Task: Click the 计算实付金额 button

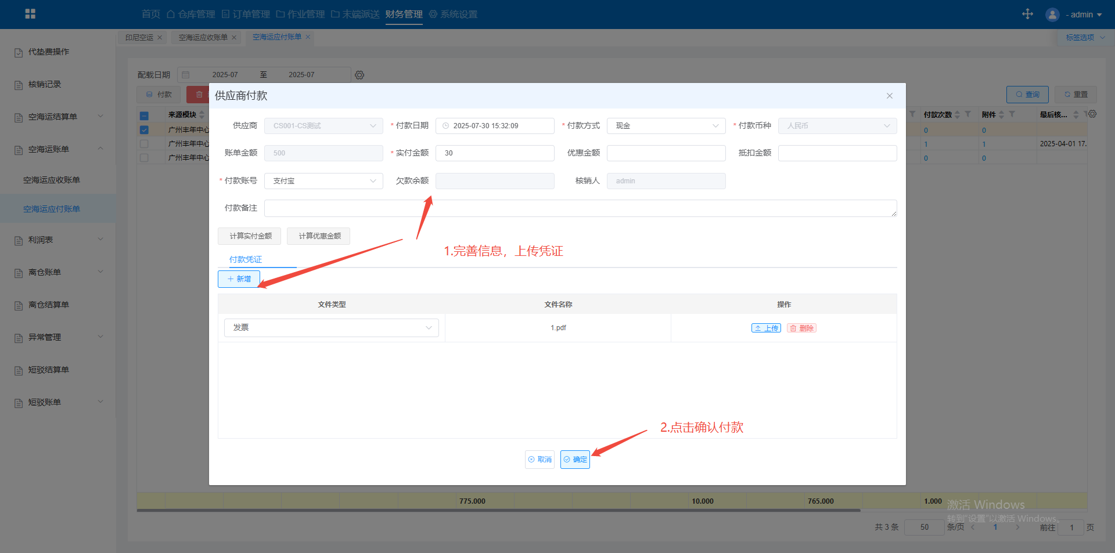Action: point(250,236)
